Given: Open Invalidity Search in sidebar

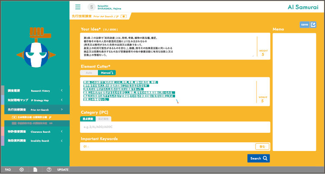Looking at the screenshot, I should click(35, 141).
